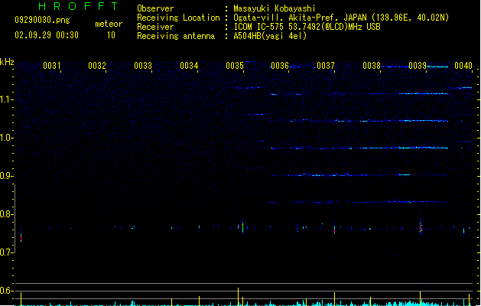Click the 0.7 kHz axis label
Image resolution: width=481 pixels, height=306 pixels.
click(6, 252)
